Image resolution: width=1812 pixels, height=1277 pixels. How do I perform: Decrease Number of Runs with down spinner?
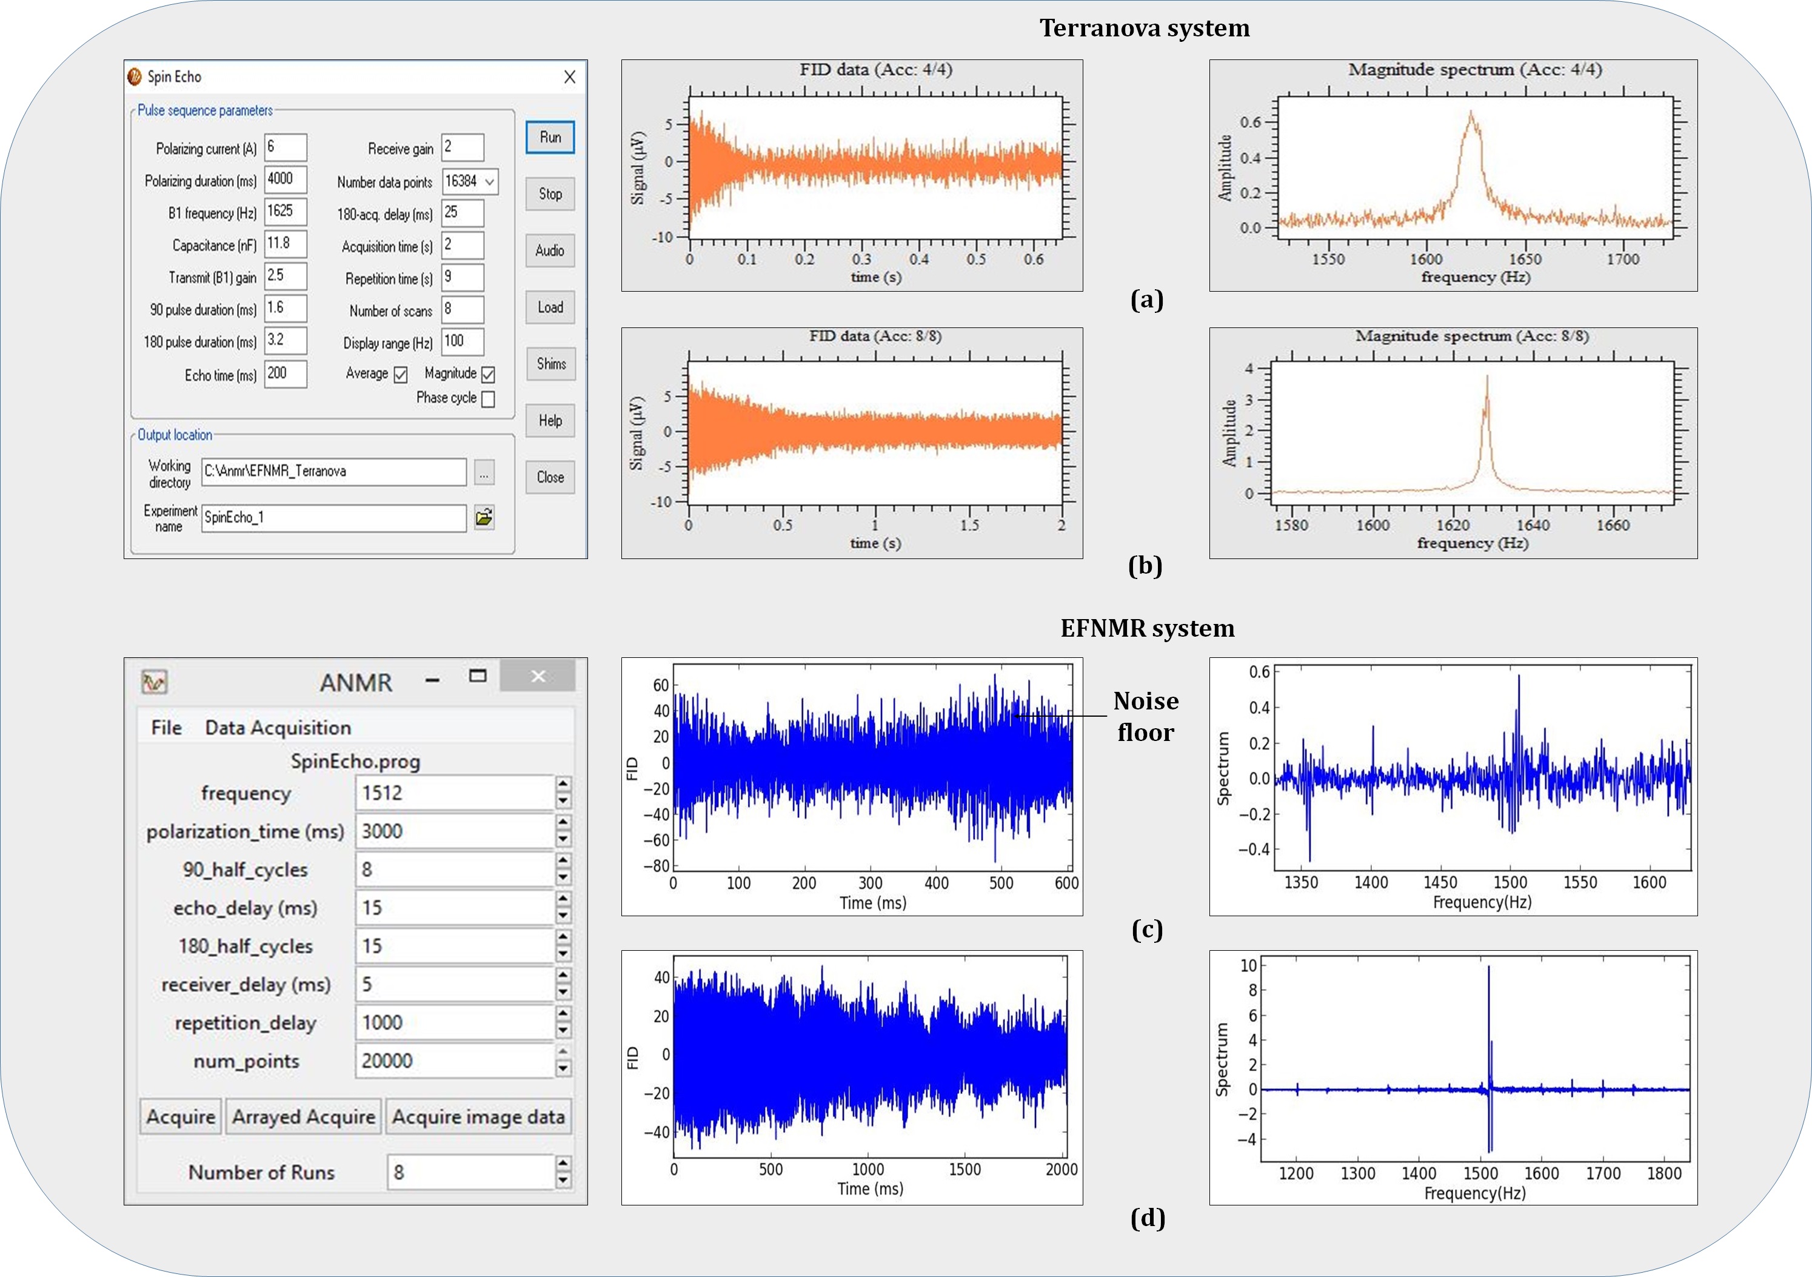(x=563, y=1181)
